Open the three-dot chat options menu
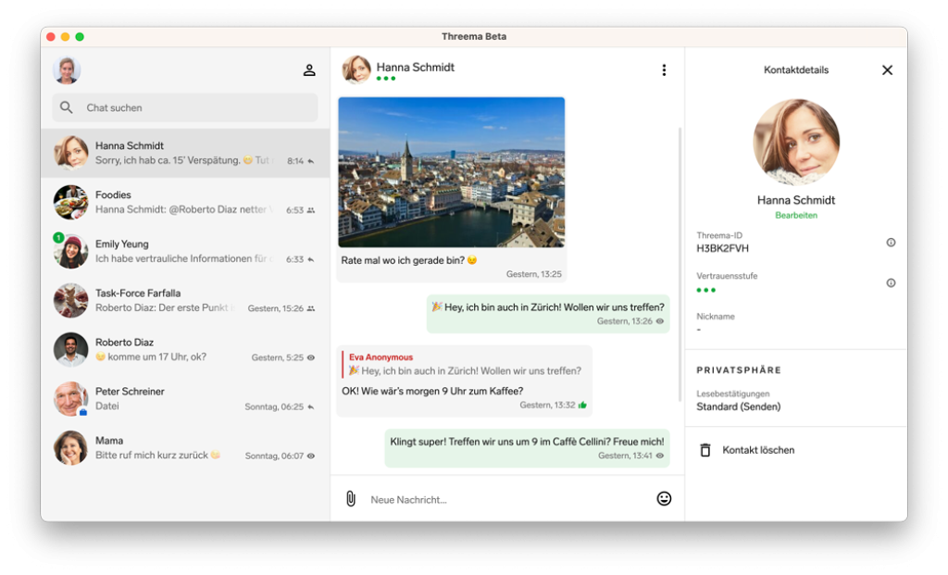 point(664,70)
